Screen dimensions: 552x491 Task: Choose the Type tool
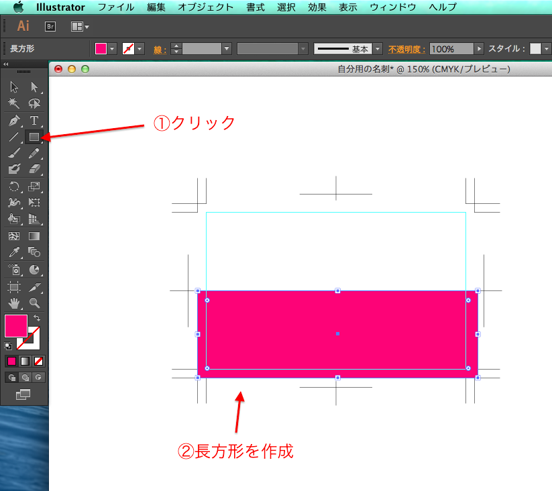coord(35,119)
